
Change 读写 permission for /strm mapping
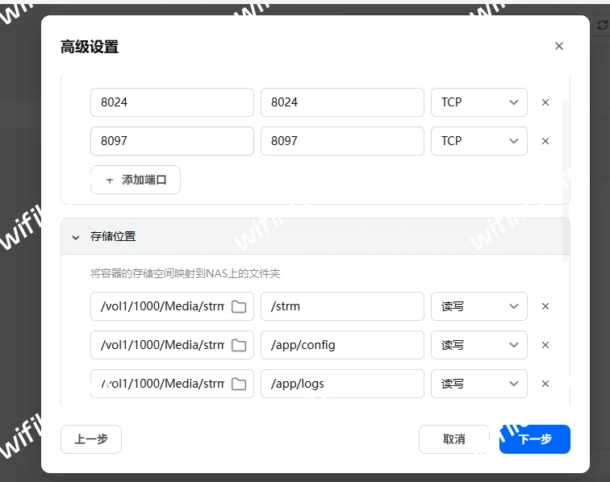pyautogui.click(x=478, y=306)
